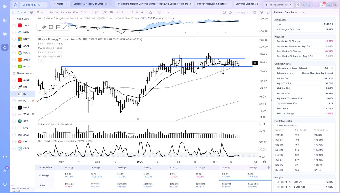
Task: Select the eraser drawing tool
Action: tap(151, 12)
